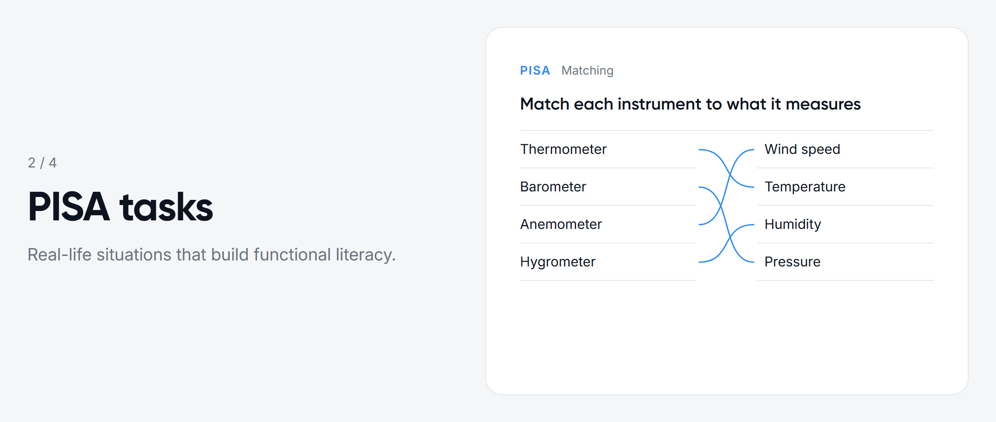Select the Anemometer item

click(608, 224)
